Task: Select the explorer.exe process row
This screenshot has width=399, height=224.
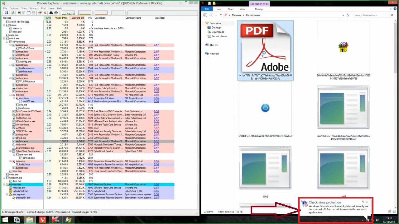Action: [x=89, y=184]
